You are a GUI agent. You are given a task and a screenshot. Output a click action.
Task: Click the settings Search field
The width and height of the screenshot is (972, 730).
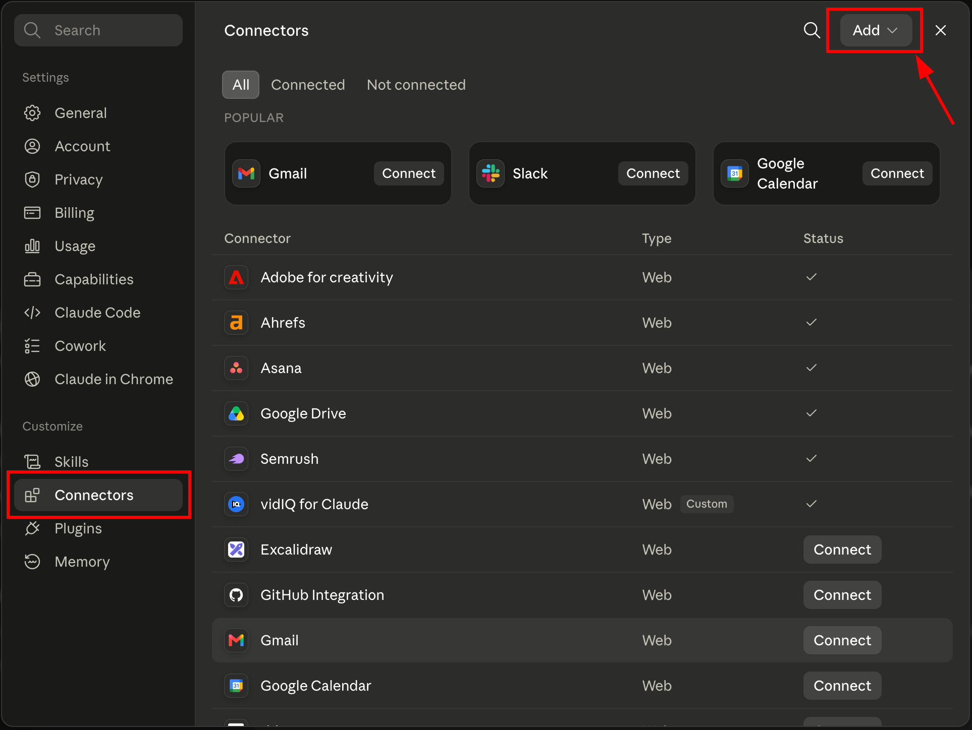click(98, 30)
